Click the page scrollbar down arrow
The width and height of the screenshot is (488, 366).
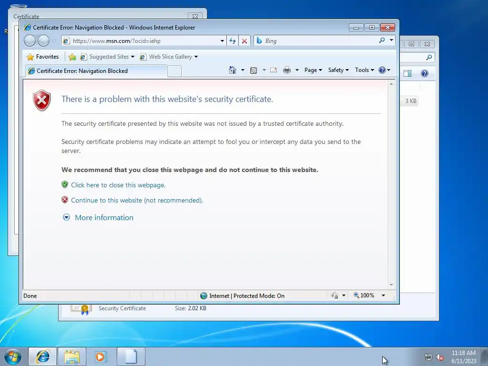coord(392,285)
